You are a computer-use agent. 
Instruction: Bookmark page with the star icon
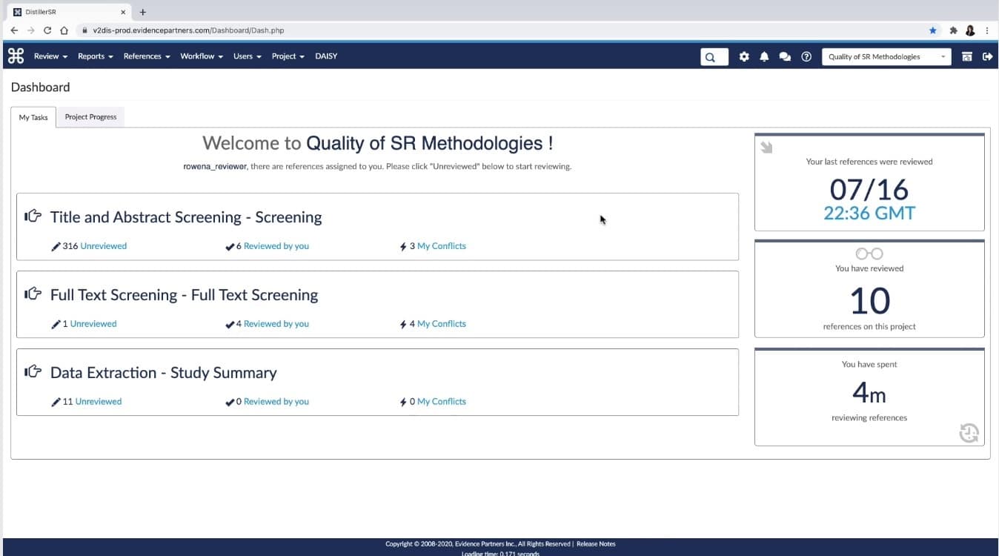pos(933,30)
